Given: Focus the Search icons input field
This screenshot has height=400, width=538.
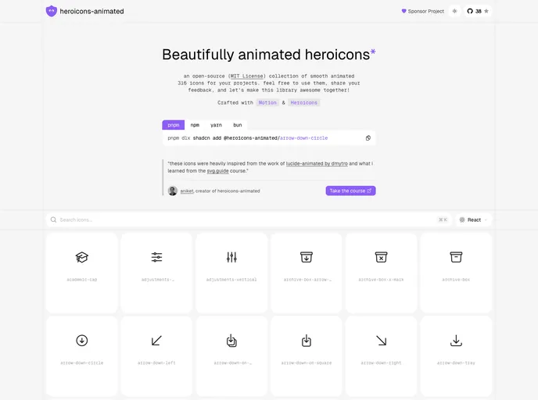Looking at the screenshot, I should 247,220.
